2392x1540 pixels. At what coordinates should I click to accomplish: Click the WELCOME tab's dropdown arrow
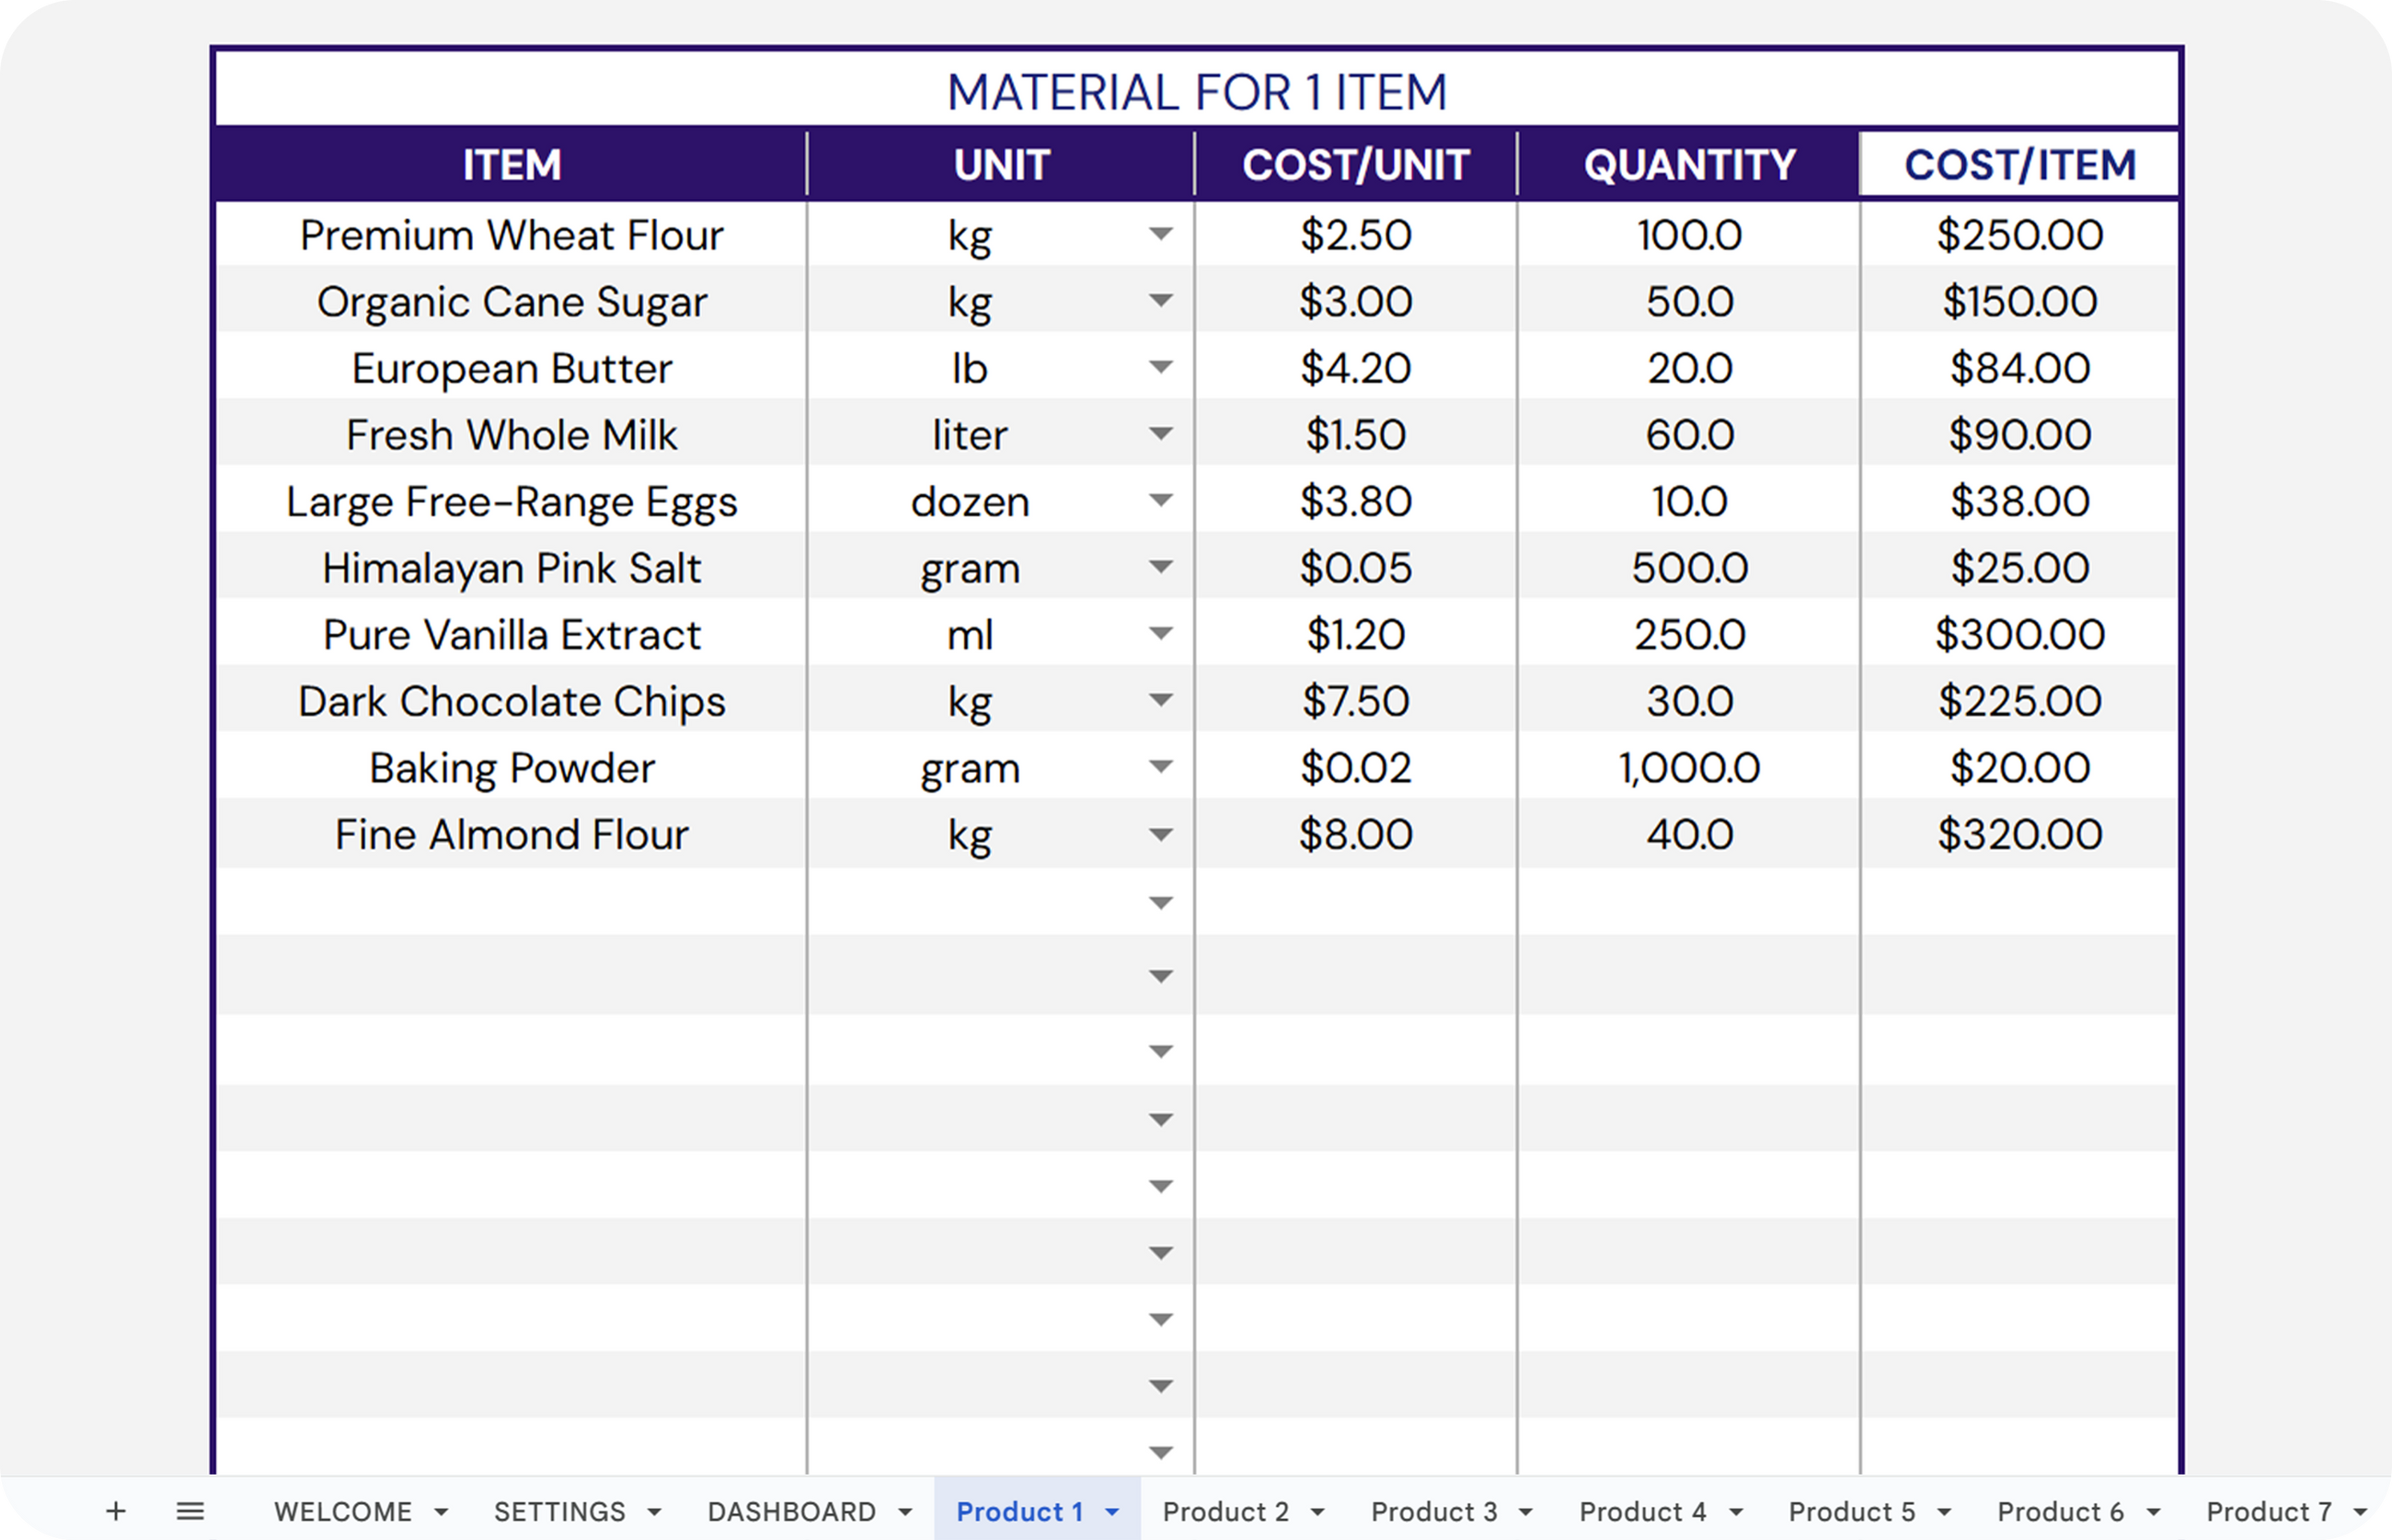click(x=441, y=1512)
